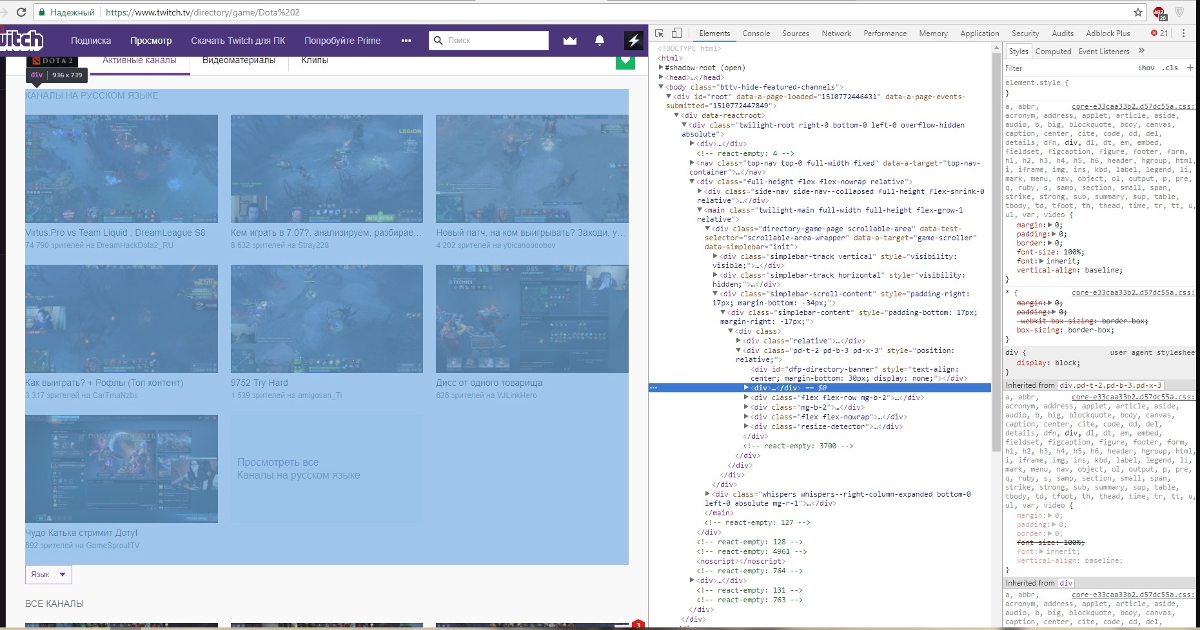Viewport: 1200px width, 630px height.
Task: Click the Inherited from div.pd-t-2.pd-b-3.pd-x-3 selector
Action: [x=1110, y=385]
